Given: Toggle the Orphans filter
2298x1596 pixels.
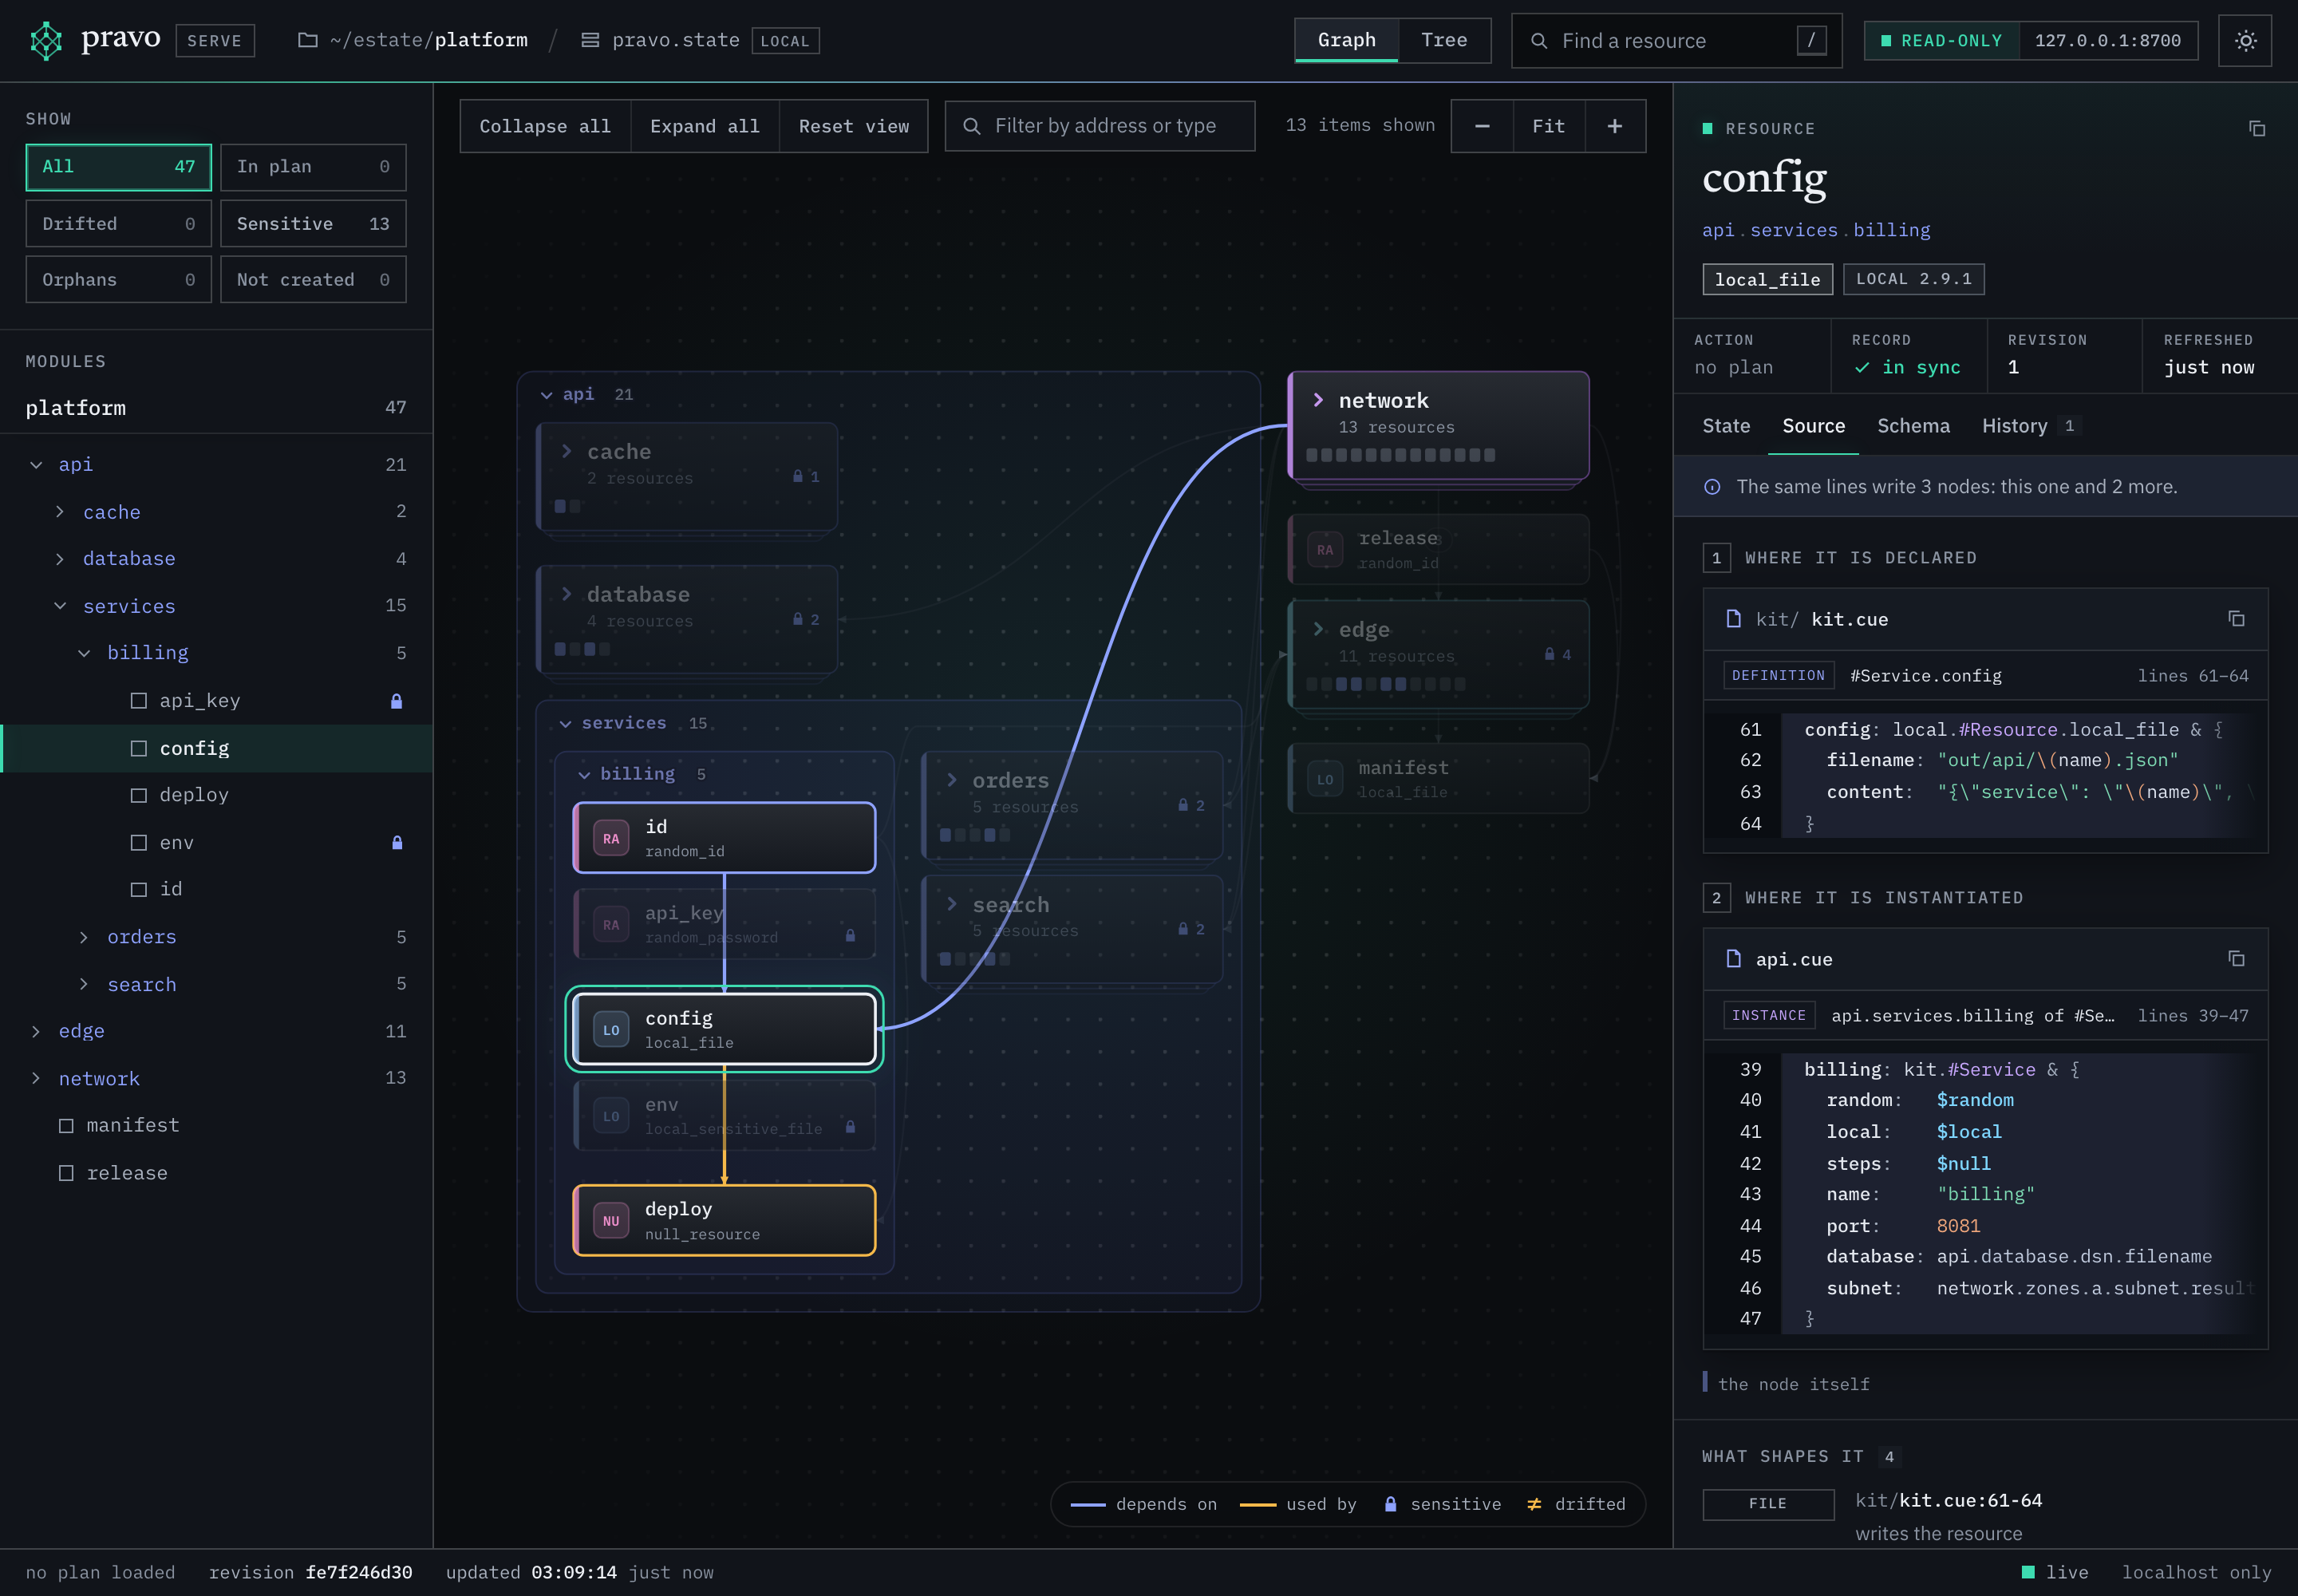Looking at the screenshot, I should point(118,280).
